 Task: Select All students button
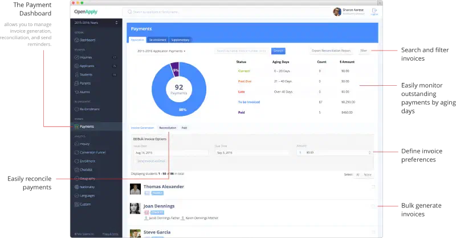coord(358,175)
